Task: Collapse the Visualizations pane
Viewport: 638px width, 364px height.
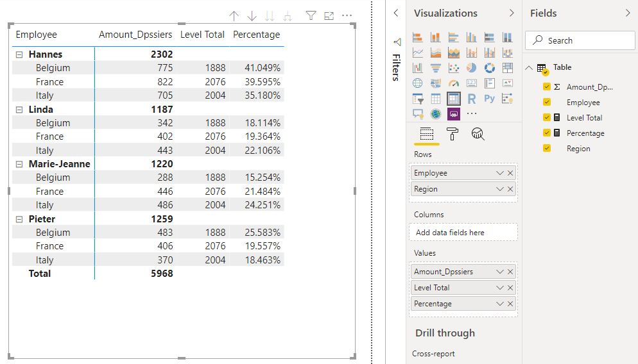Action: [x=512, y=13]
